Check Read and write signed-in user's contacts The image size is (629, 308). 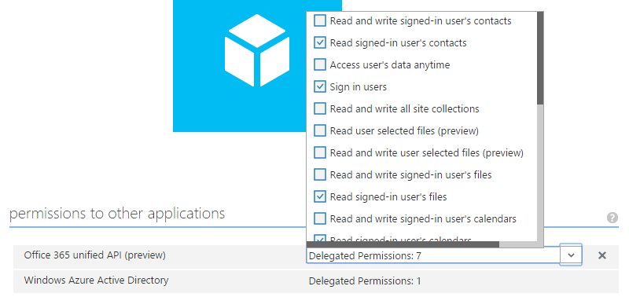tap(320, 20)
